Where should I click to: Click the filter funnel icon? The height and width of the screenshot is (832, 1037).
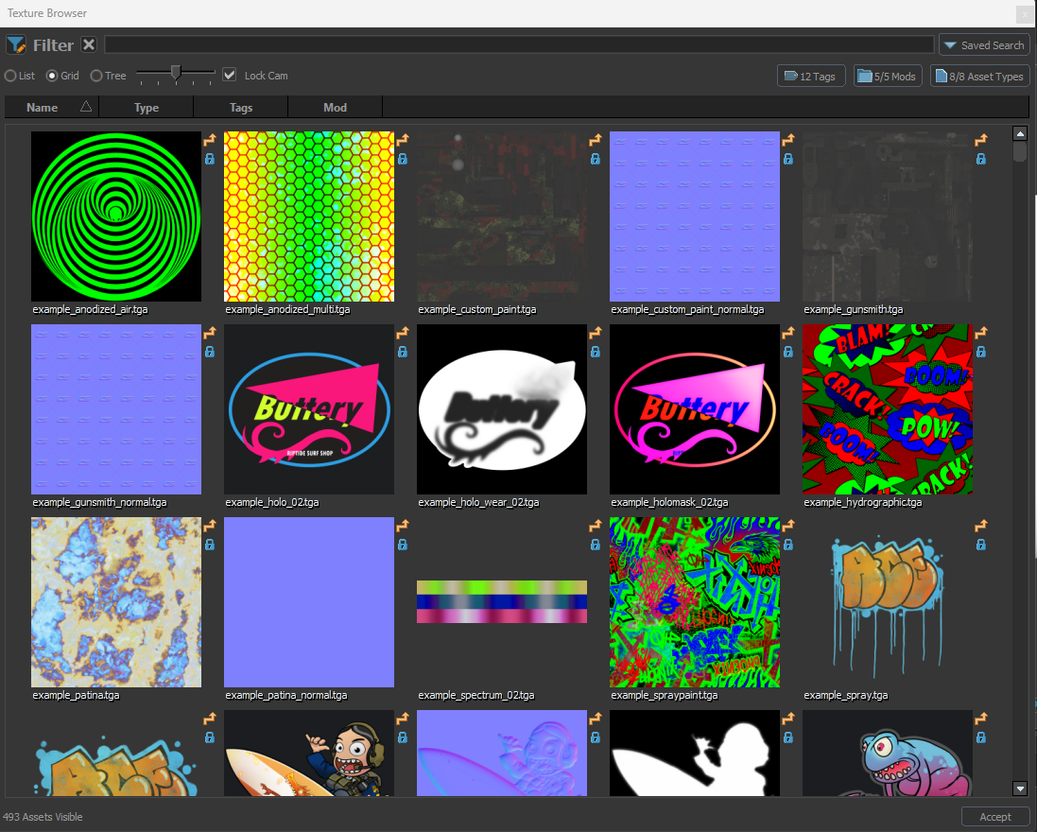pos(16,45)
